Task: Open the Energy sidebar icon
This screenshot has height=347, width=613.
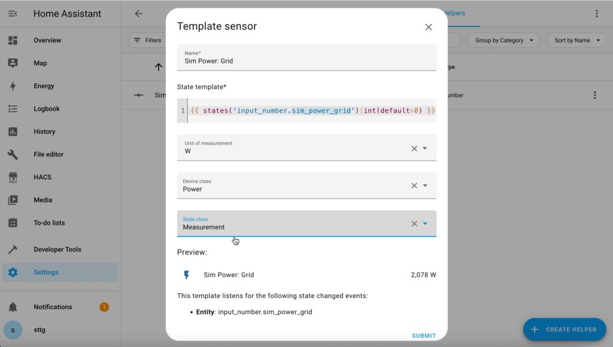Action: click(x=13, y=86)
